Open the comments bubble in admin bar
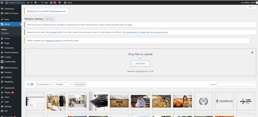 tap(37, 2)
